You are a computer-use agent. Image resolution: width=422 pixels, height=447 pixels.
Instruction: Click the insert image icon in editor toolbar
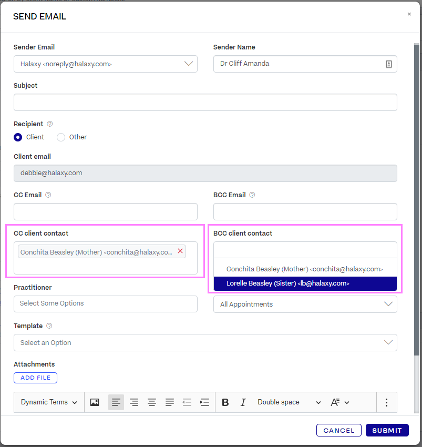click(95, 402)
